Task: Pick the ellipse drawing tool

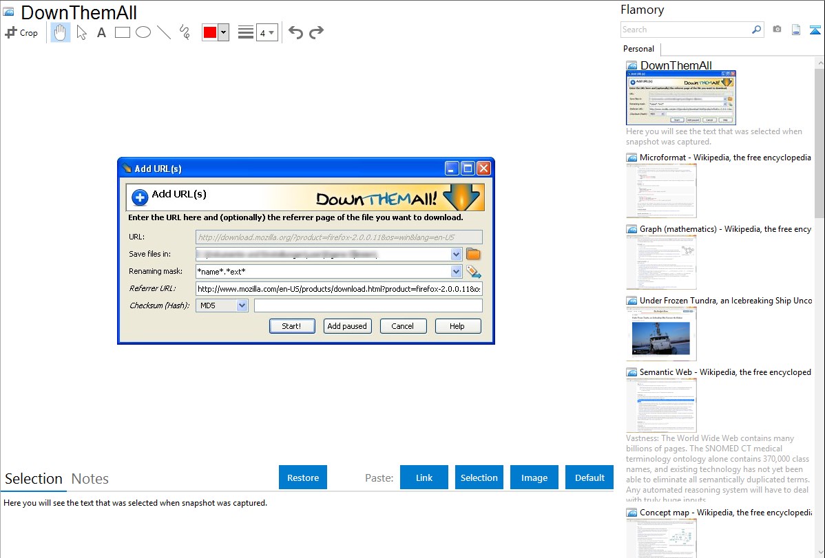Action: tap(143, 32)
